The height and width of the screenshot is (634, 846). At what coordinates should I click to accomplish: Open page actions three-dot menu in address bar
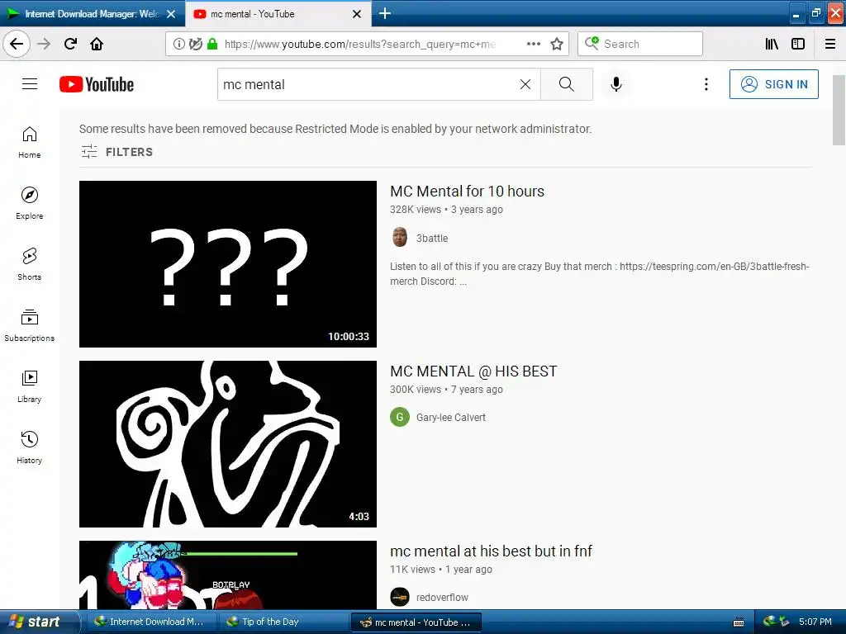pos(533,44)
